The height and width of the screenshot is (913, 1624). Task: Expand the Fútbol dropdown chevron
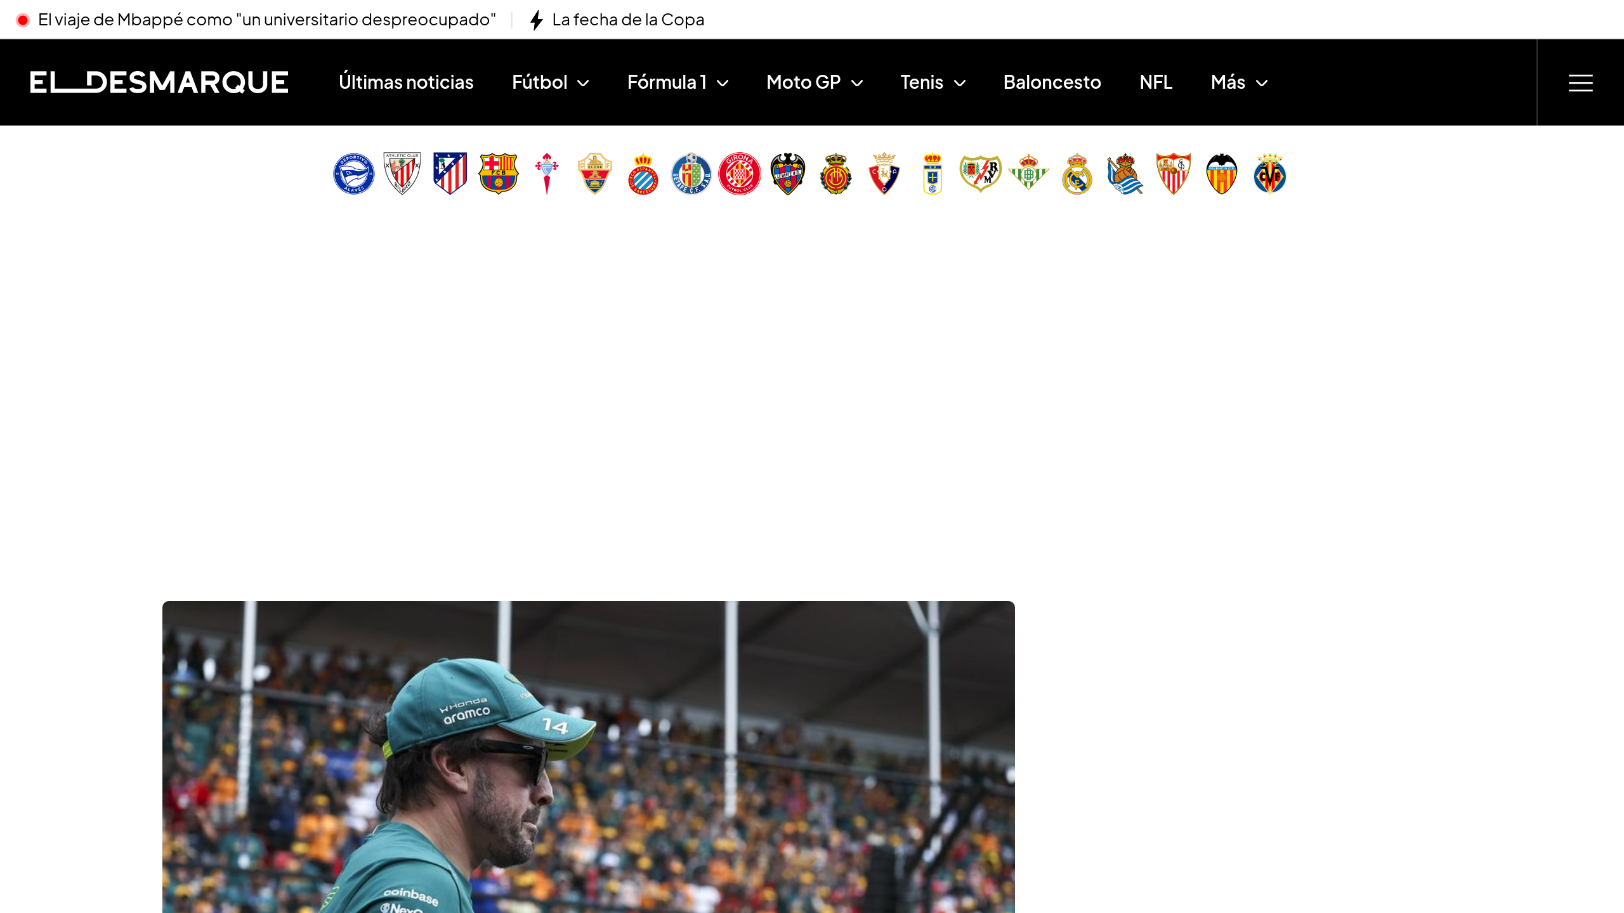[x=584, y=83]
